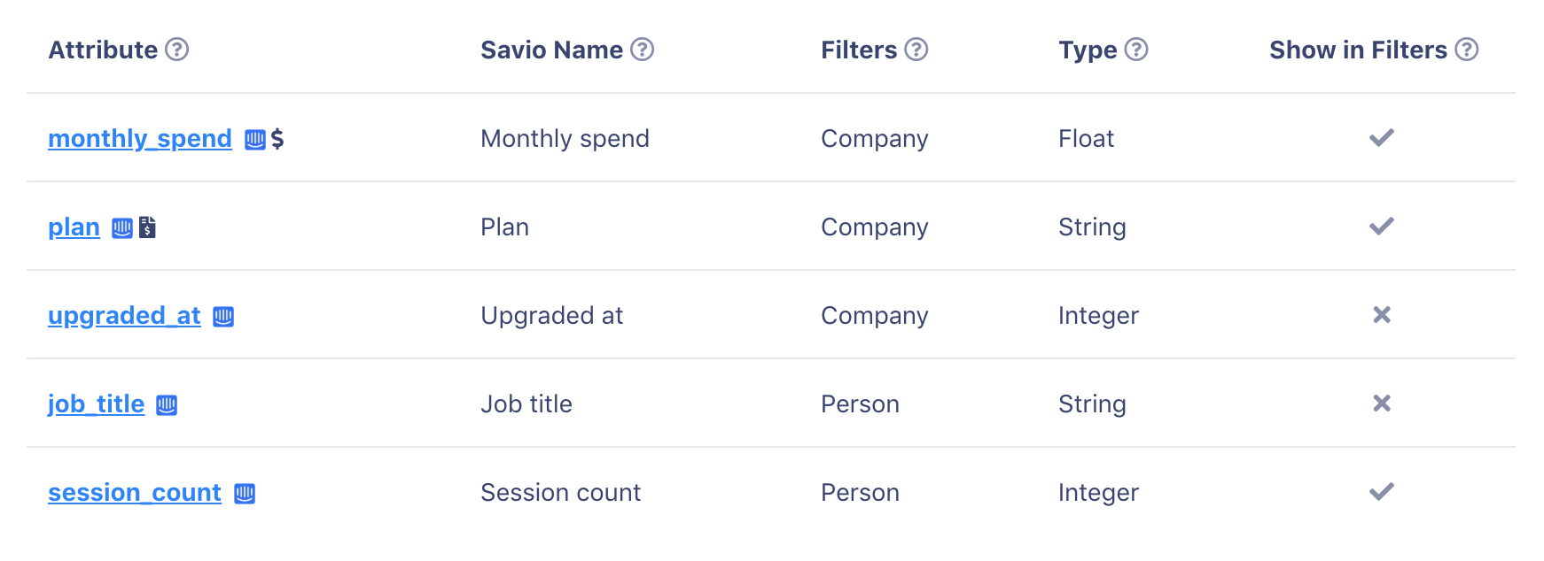This screenshot has width=1544, height=561.
Task: Open the help icon beside Attribute header
Action: (x=177, y=50)
